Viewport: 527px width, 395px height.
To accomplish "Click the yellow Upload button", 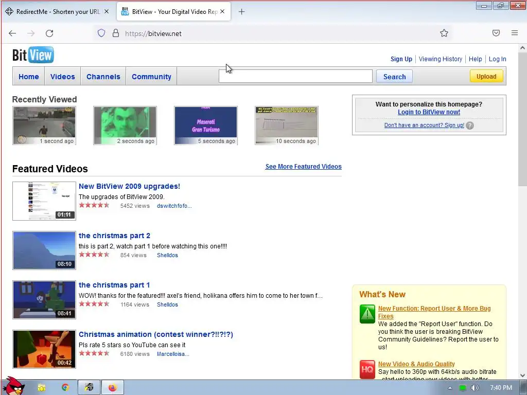I will (x=486, y=76).
